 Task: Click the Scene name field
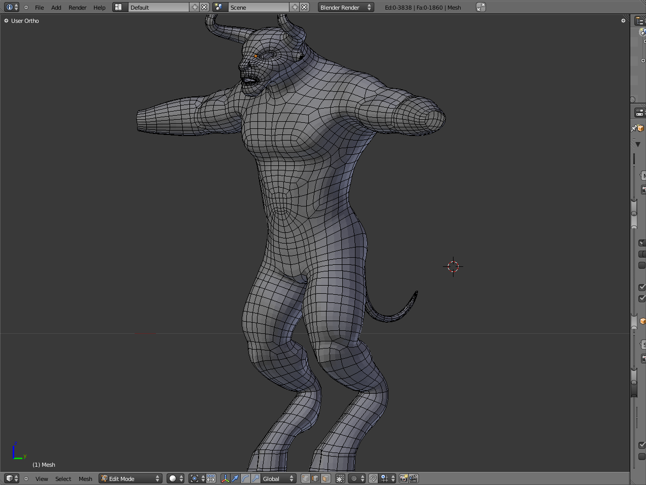(258, 7)
